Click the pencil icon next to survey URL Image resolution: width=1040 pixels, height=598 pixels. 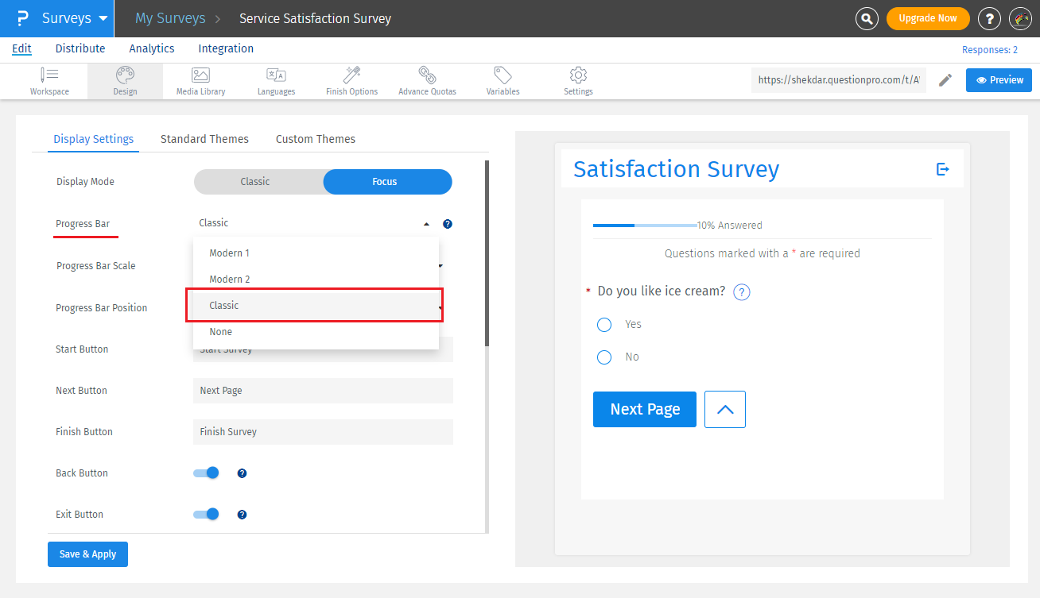click(945, 79)
